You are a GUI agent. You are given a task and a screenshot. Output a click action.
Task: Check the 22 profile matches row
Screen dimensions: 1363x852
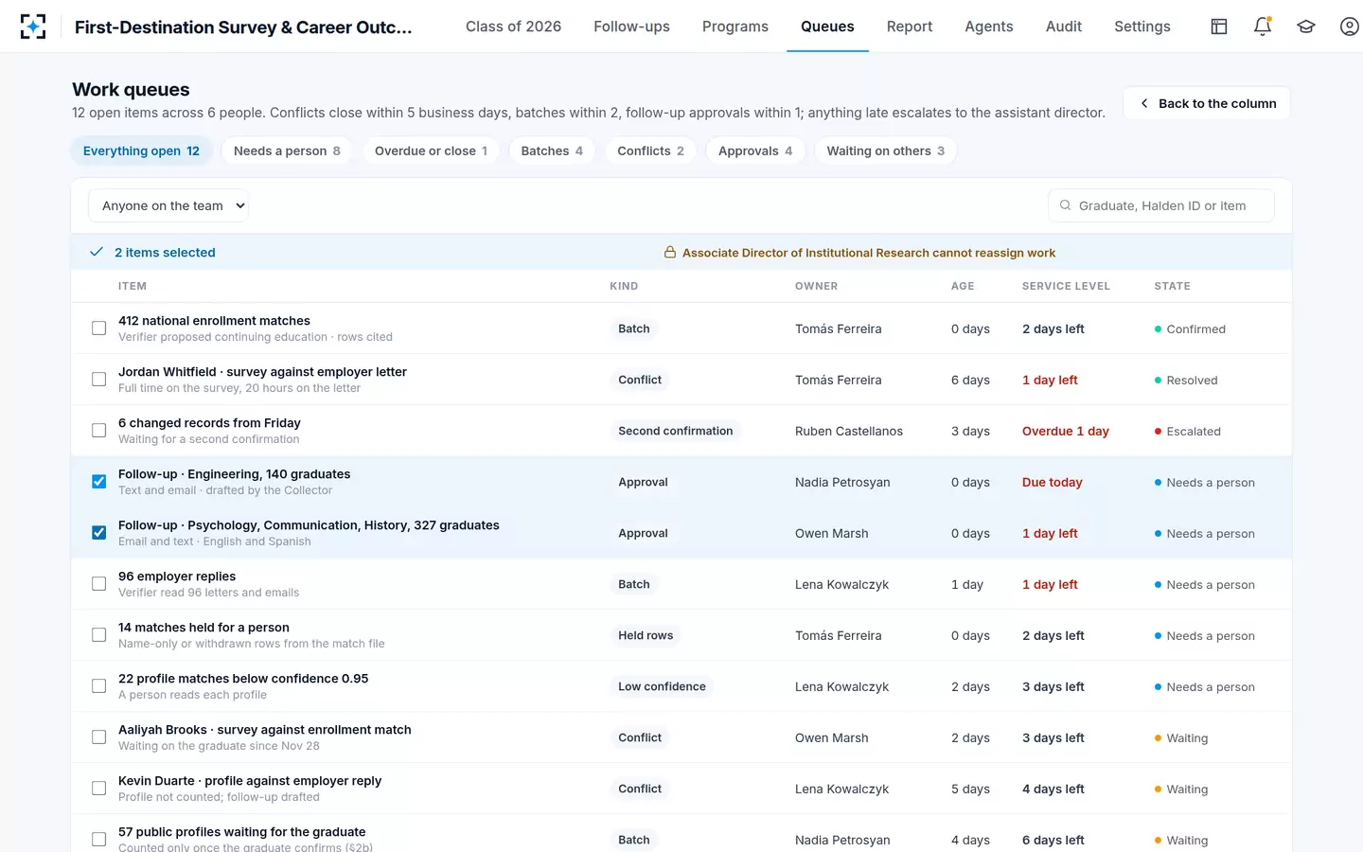click(x=98, y=686)
